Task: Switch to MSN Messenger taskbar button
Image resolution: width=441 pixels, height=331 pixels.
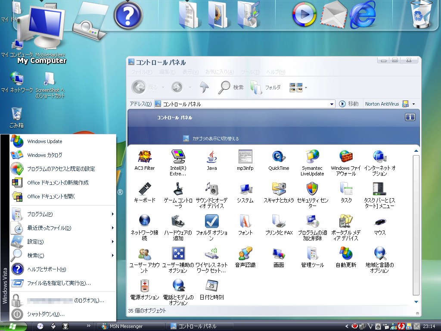Action: 130,326
